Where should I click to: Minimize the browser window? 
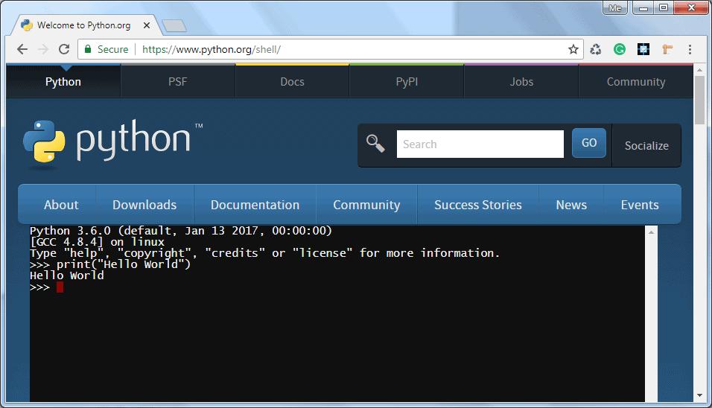(643, 7)
